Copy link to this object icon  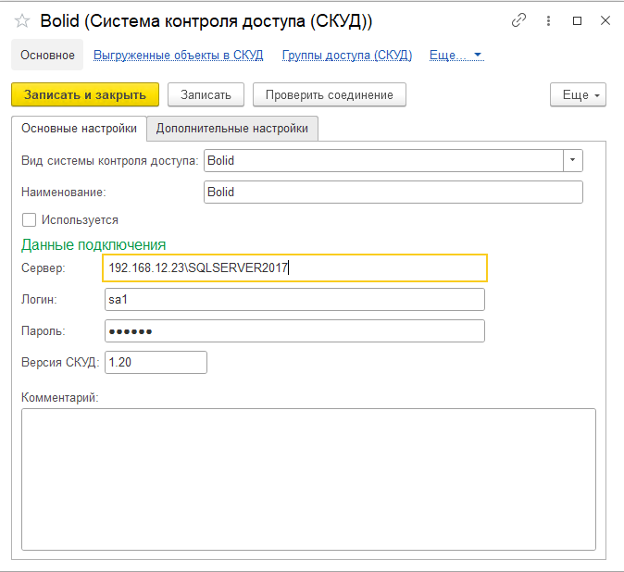(520, 20)
